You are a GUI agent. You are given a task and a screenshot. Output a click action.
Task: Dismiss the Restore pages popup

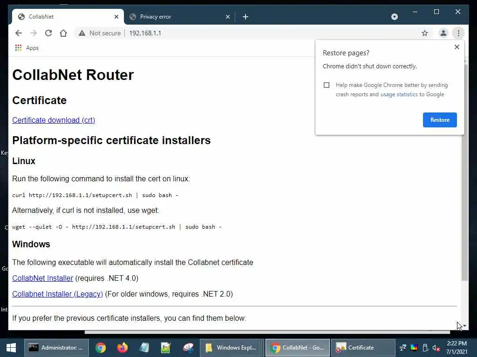(x=457, y=47)
